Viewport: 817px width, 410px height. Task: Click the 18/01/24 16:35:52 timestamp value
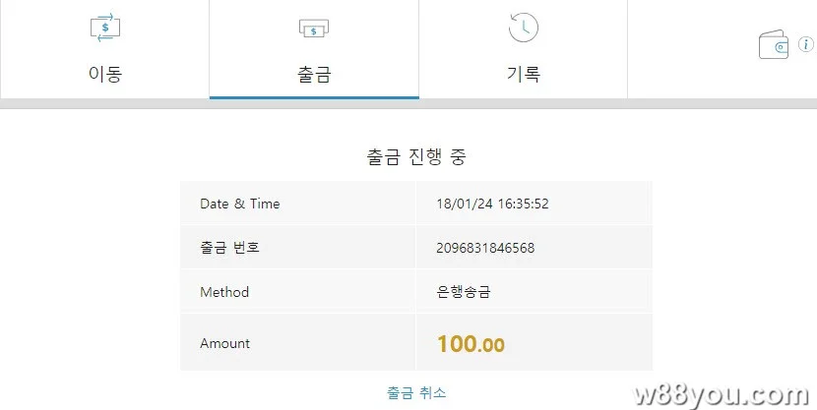(x=492, y=204)
